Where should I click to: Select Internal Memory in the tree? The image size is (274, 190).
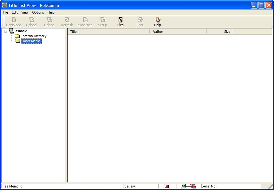click(34, 36)
